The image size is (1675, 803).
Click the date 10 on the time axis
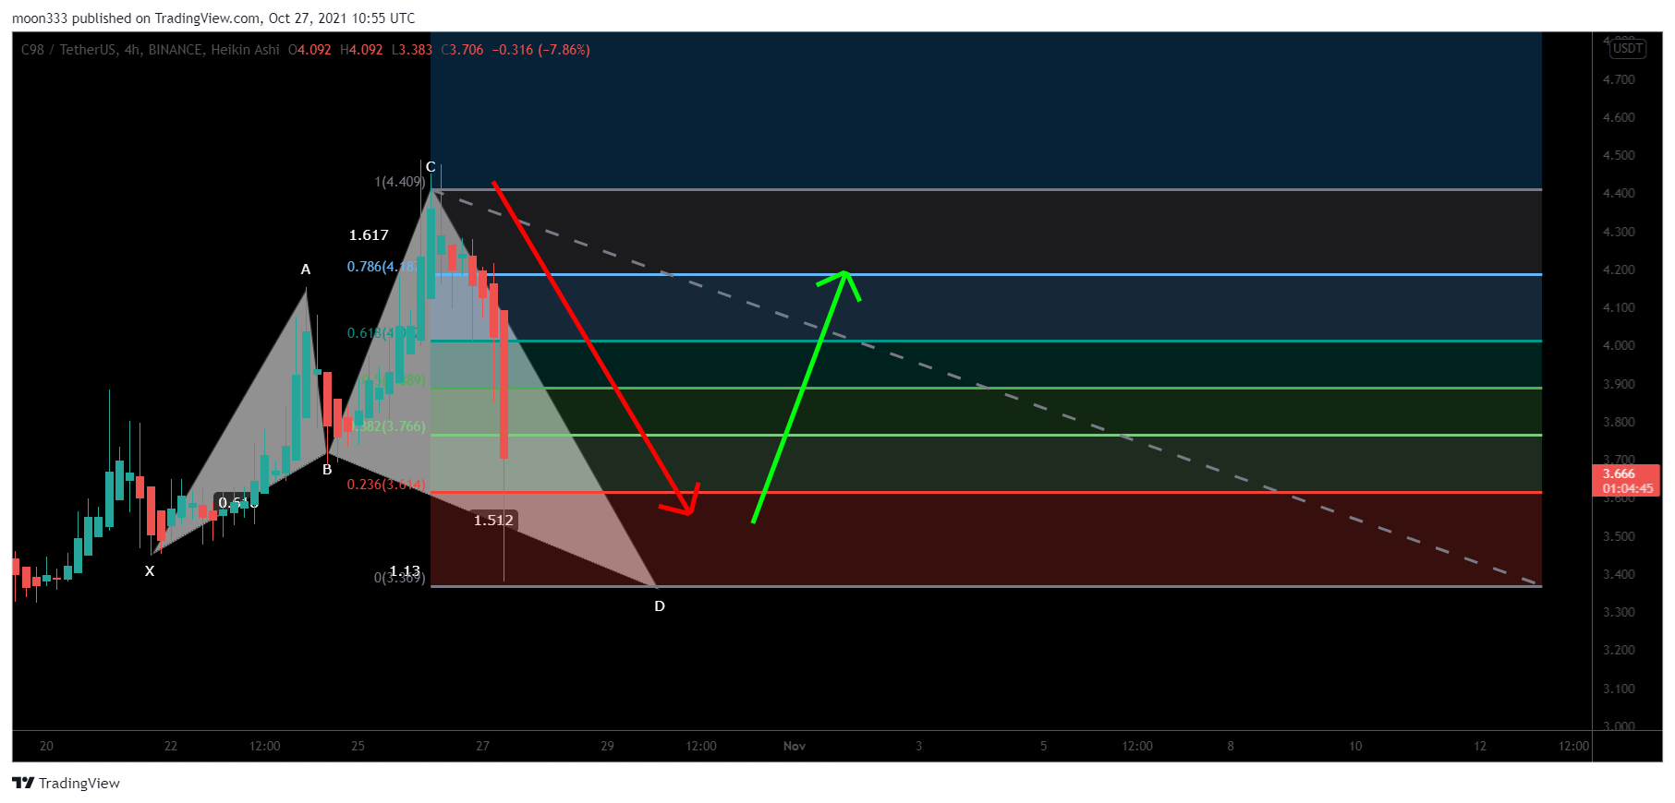1355,746
